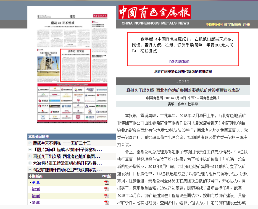
Task: Jump to page 1 in the pagination bar
Action: [177, 81]
